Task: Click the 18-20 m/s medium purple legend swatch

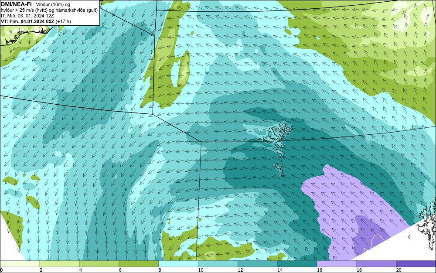Action: click(377, 264)
